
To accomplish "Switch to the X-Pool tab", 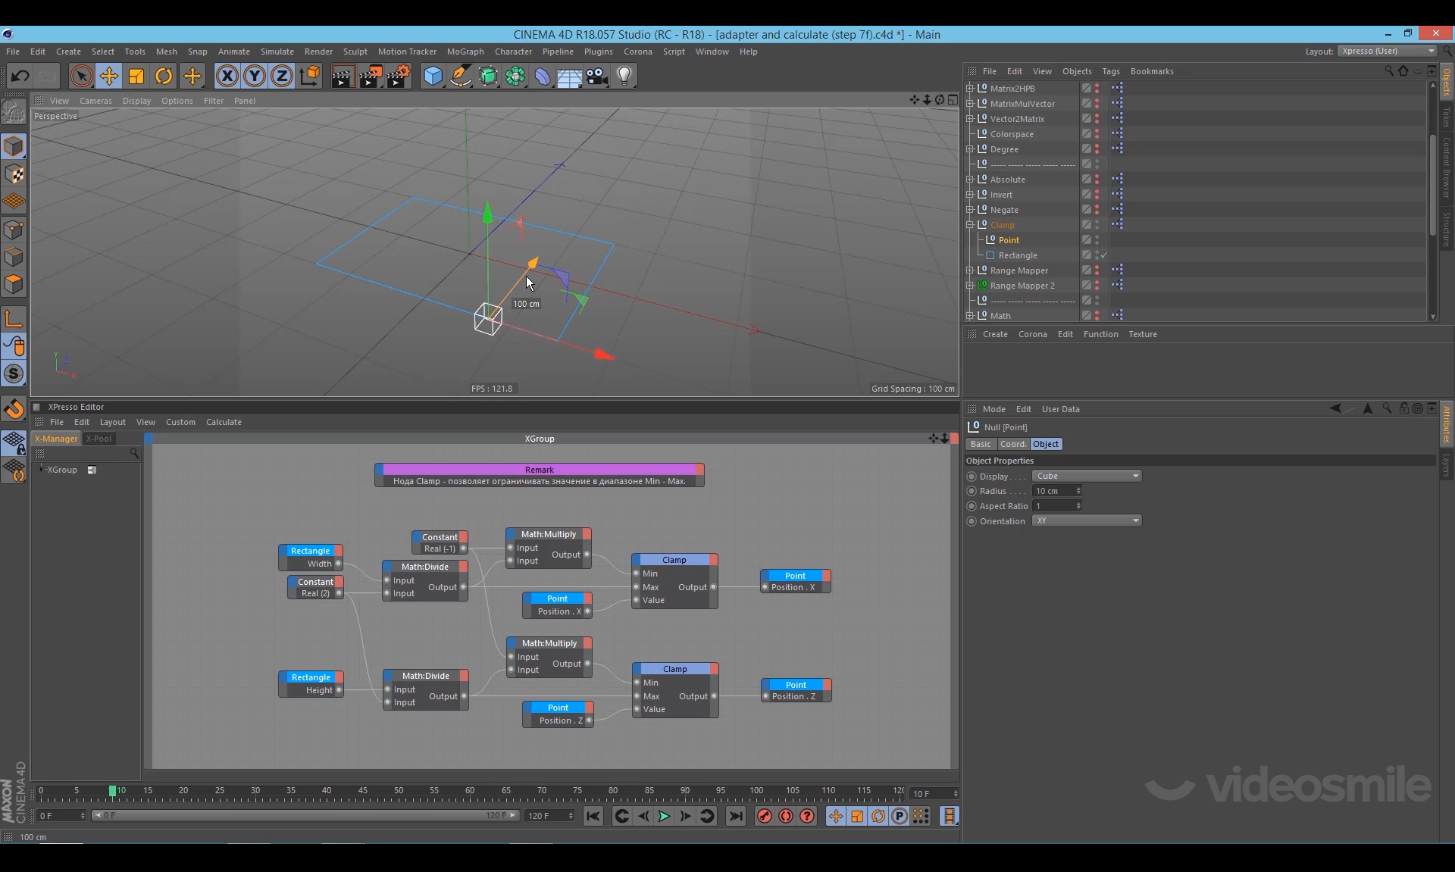I will (99, 439).
